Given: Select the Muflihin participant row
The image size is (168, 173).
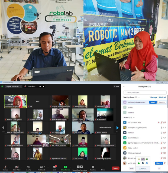Looking at the screenshot, I should pos(144,133).
